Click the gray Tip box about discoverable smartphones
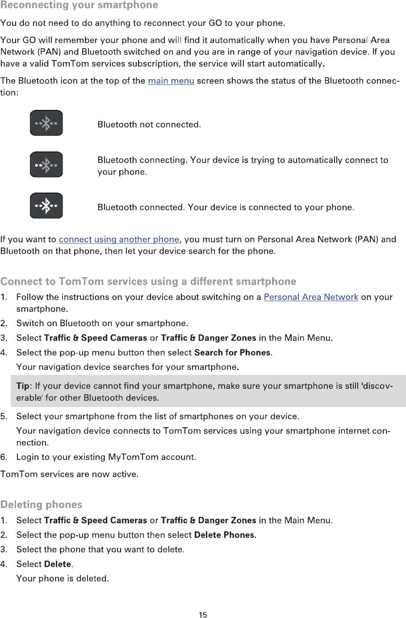This screenshot has height=618, width=406. pos(208,391)
